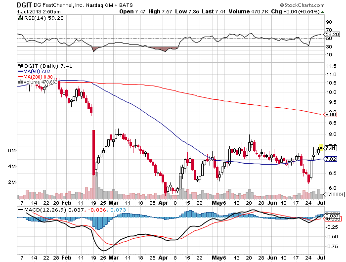Click the DGIT ticker symbol in the title

point(25,4)
